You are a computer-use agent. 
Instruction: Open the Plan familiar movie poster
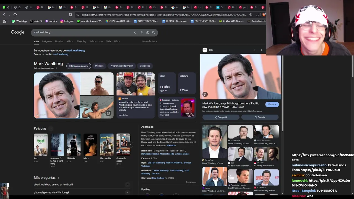107,145
